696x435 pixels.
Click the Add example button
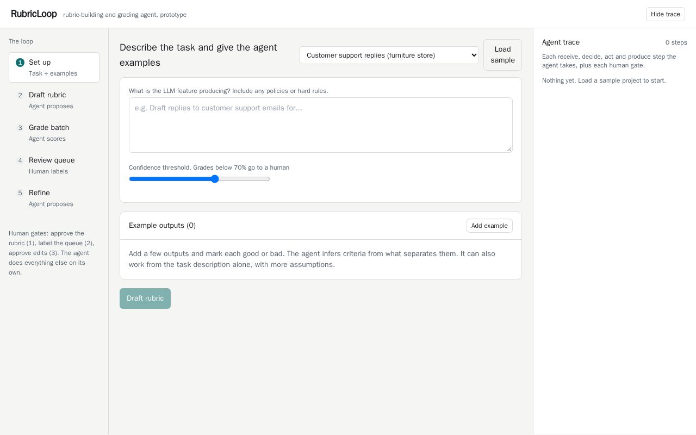pyautogui.click(x=489, y=226)
